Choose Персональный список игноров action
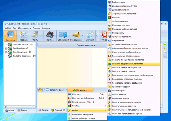This screenshot has height=121, width=171. click(134, 56)
